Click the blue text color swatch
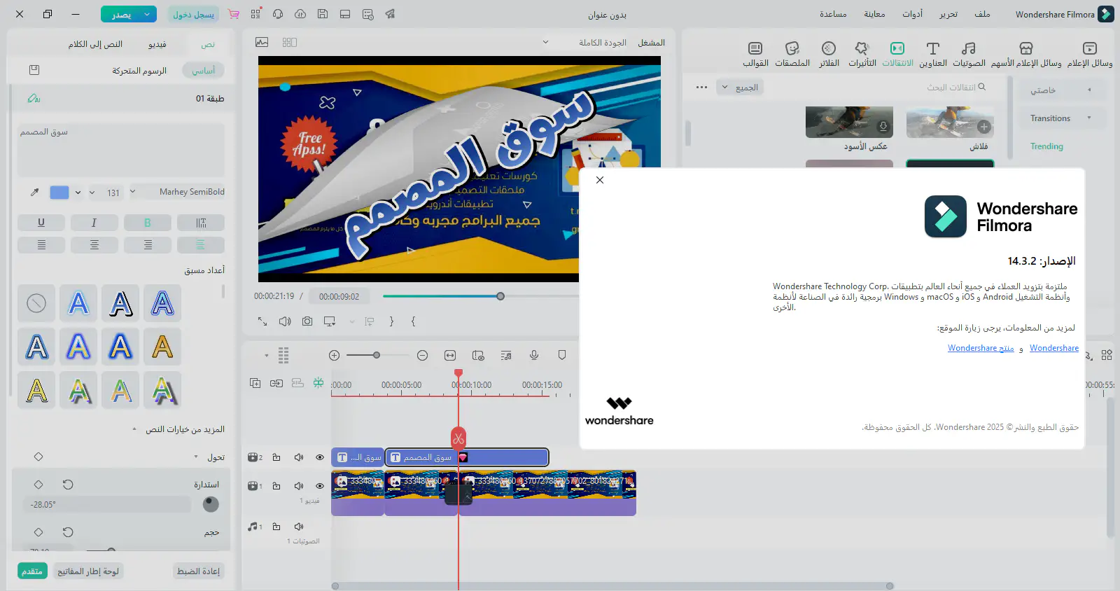This screenshot has width=1120, height=591. [59, 193]
